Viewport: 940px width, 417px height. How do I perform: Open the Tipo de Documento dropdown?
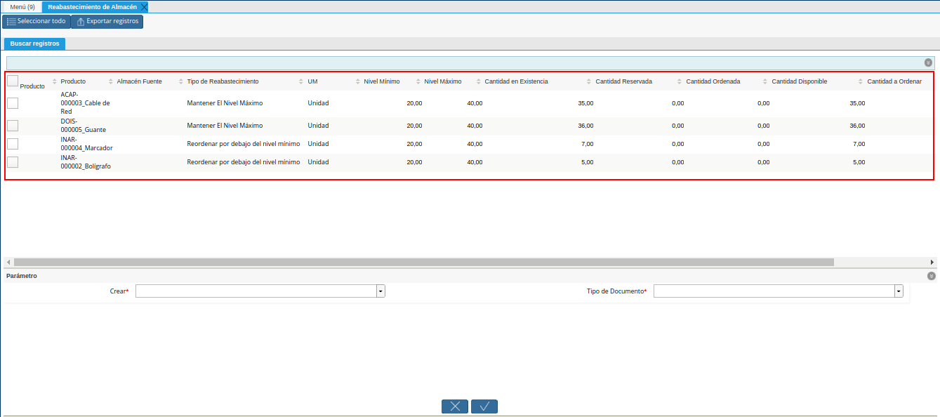tap(897, 290)
